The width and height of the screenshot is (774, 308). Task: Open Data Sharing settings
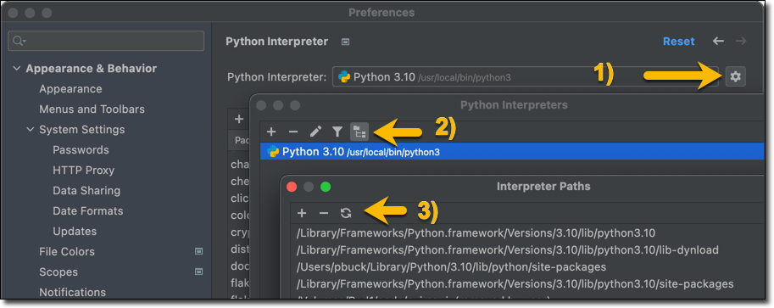[86, 190]
